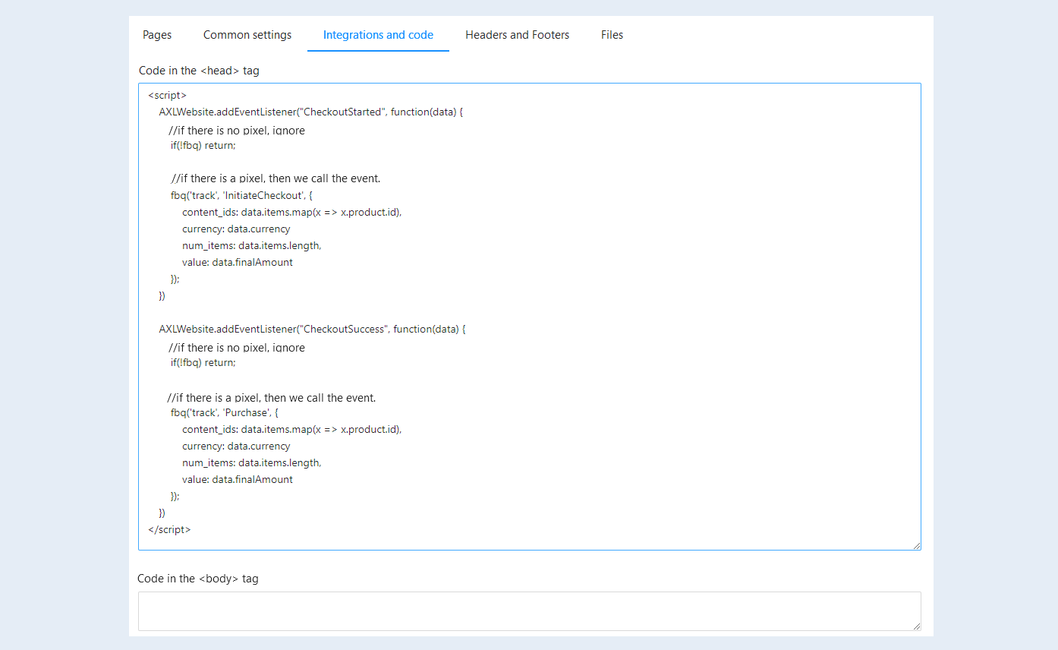Open the Common settings tab
Viewport: 1058px width, 650px height.
247,35
